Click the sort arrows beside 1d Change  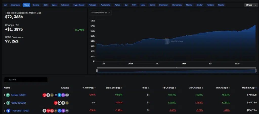(x=176, y=88)
